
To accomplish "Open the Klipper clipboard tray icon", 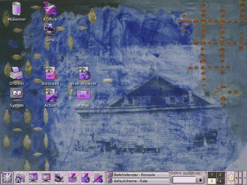I will [231, 178].
